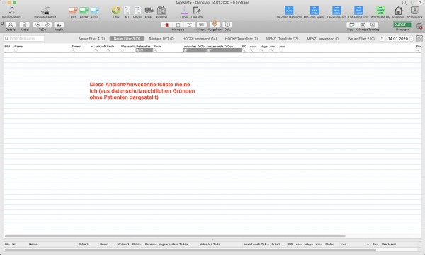Click the Physio document icon

click(x=137, y=11)
